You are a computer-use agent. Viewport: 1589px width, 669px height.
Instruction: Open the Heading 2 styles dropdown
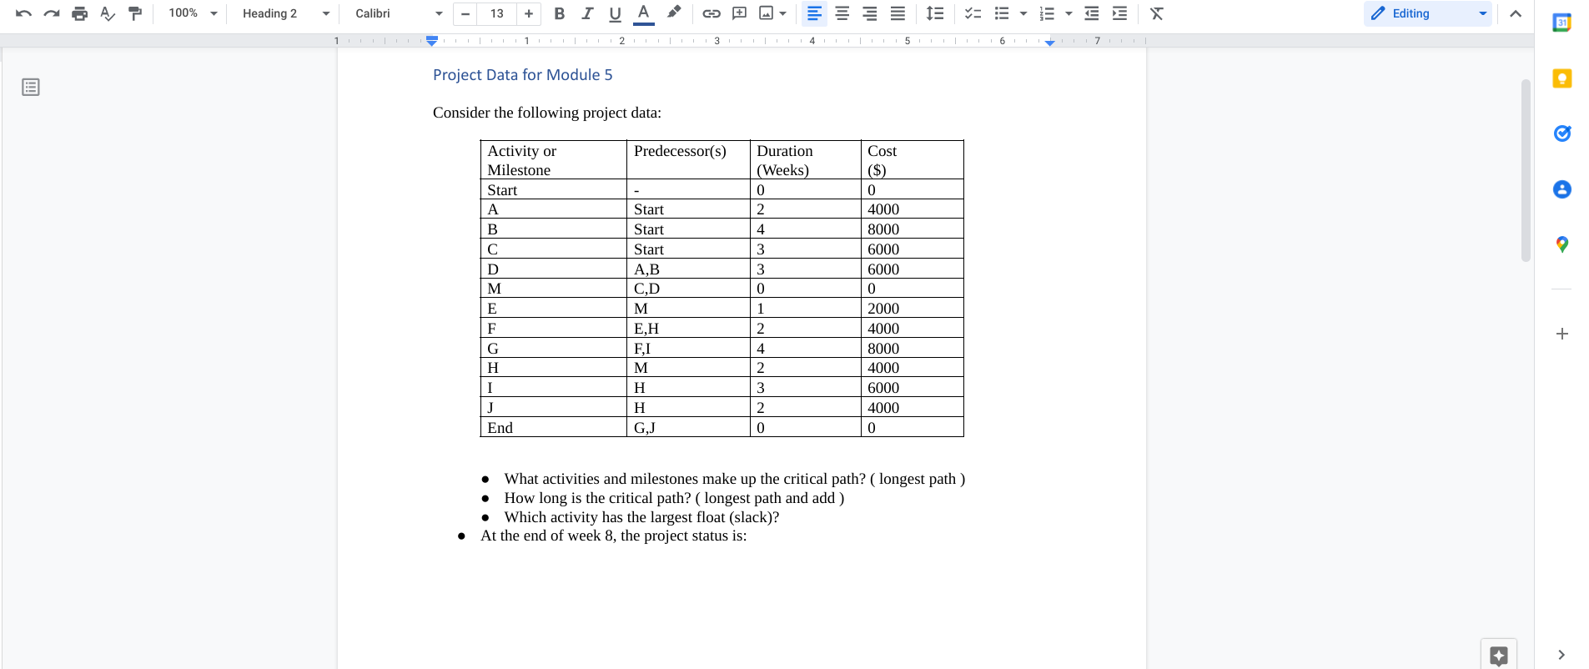(x=285, y=13)
